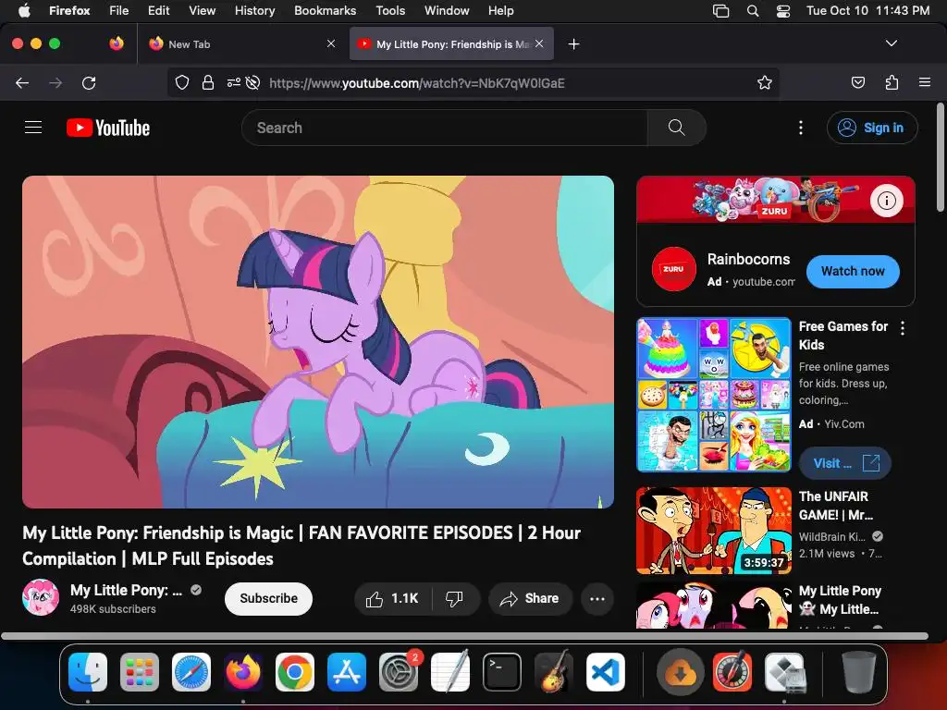947x710 pixels.
Task: Open macOS Control Center in menu bar
Action: 783,11
